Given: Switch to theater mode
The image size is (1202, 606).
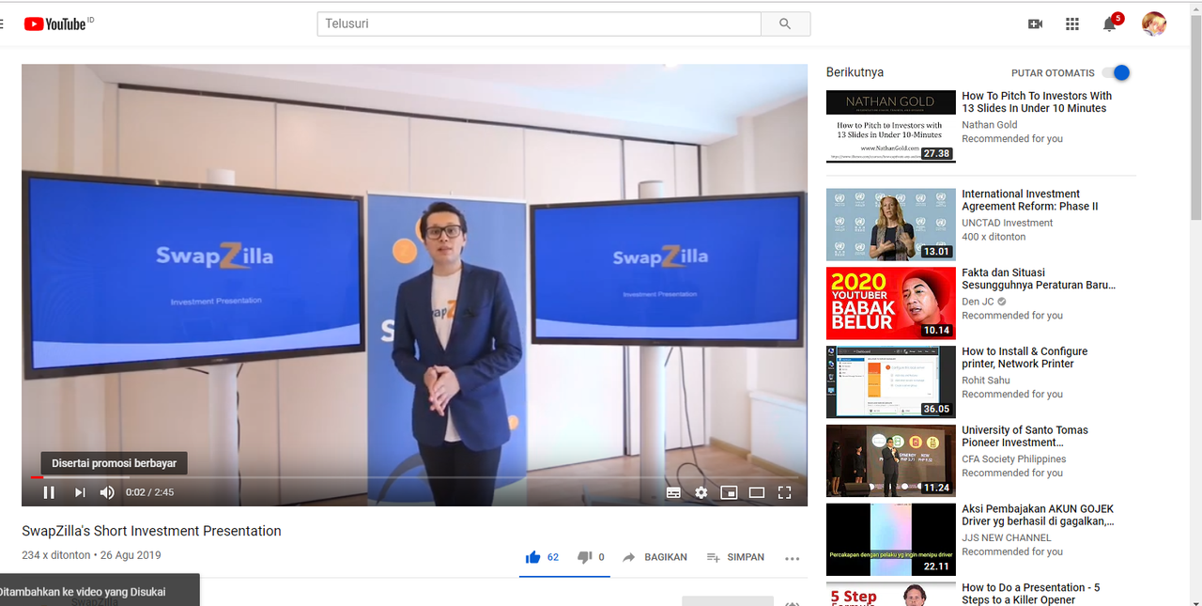Looking at the screenshot, I should (757, 492).
